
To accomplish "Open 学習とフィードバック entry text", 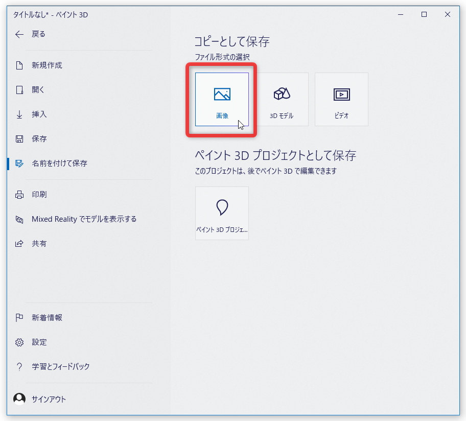I will [61, 367].
